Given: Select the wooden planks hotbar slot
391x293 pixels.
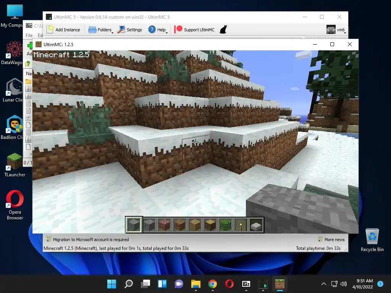Looking at the screenshot, I should (x=195, y=225).
